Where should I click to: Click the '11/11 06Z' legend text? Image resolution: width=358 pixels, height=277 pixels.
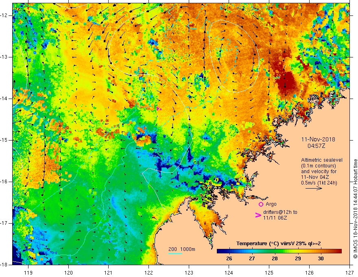(x=275, y=218)
